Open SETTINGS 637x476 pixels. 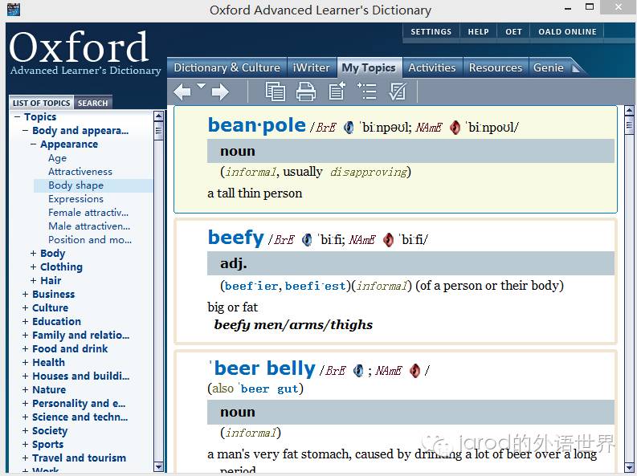(431, 31)
